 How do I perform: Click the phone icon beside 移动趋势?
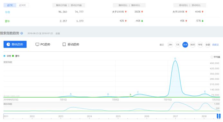click(x=64, y=44)
